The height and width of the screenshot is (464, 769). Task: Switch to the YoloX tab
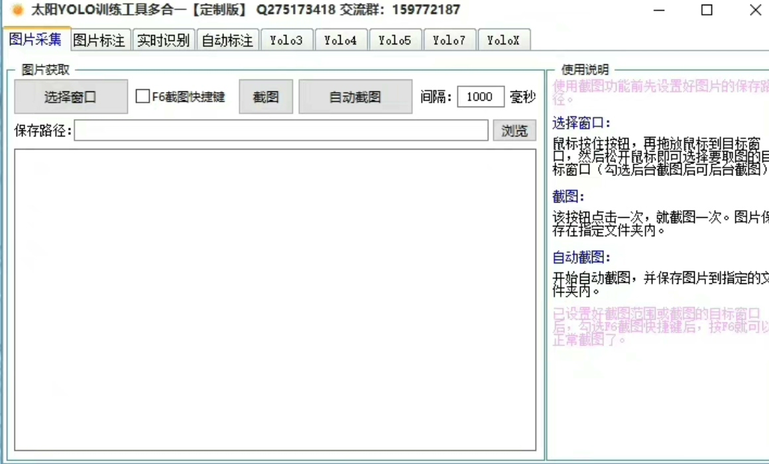[504, 40]
